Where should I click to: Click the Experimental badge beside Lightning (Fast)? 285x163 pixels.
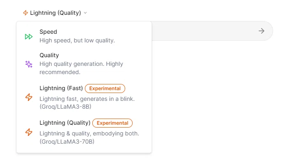105,88
